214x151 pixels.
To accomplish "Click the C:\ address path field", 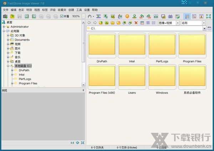I will coord(143,29).
